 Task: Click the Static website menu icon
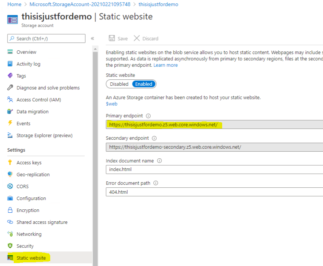click(10, 257)
